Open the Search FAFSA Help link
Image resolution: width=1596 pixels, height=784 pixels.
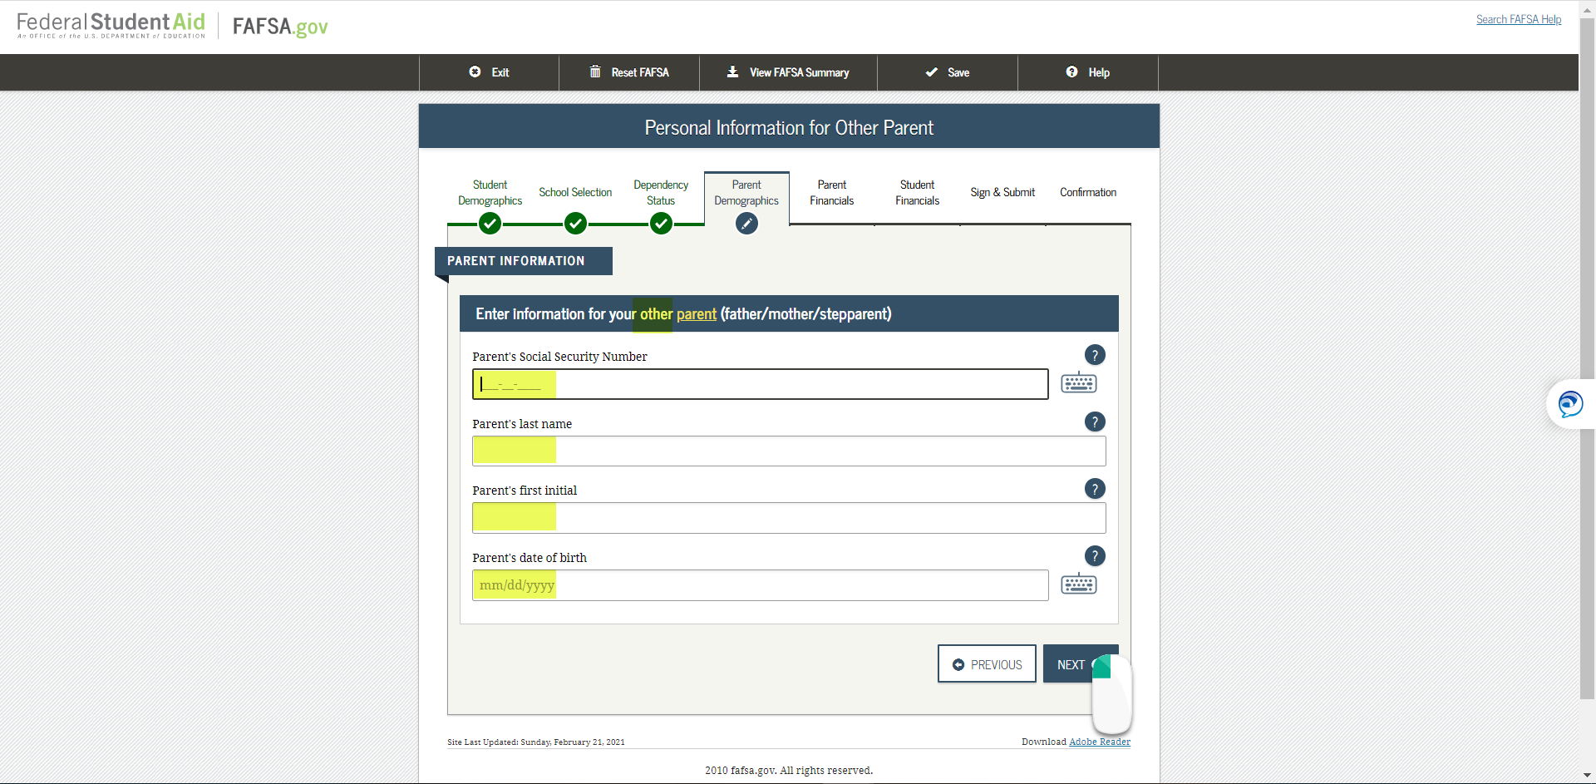tap(1518, 19)
